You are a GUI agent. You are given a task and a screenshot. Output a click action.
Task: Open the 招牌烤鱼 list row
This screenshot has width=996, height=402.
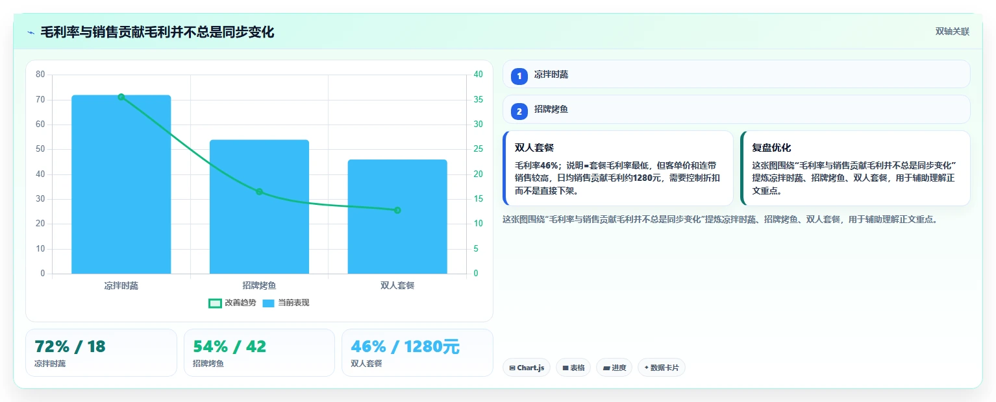[736, 109]
